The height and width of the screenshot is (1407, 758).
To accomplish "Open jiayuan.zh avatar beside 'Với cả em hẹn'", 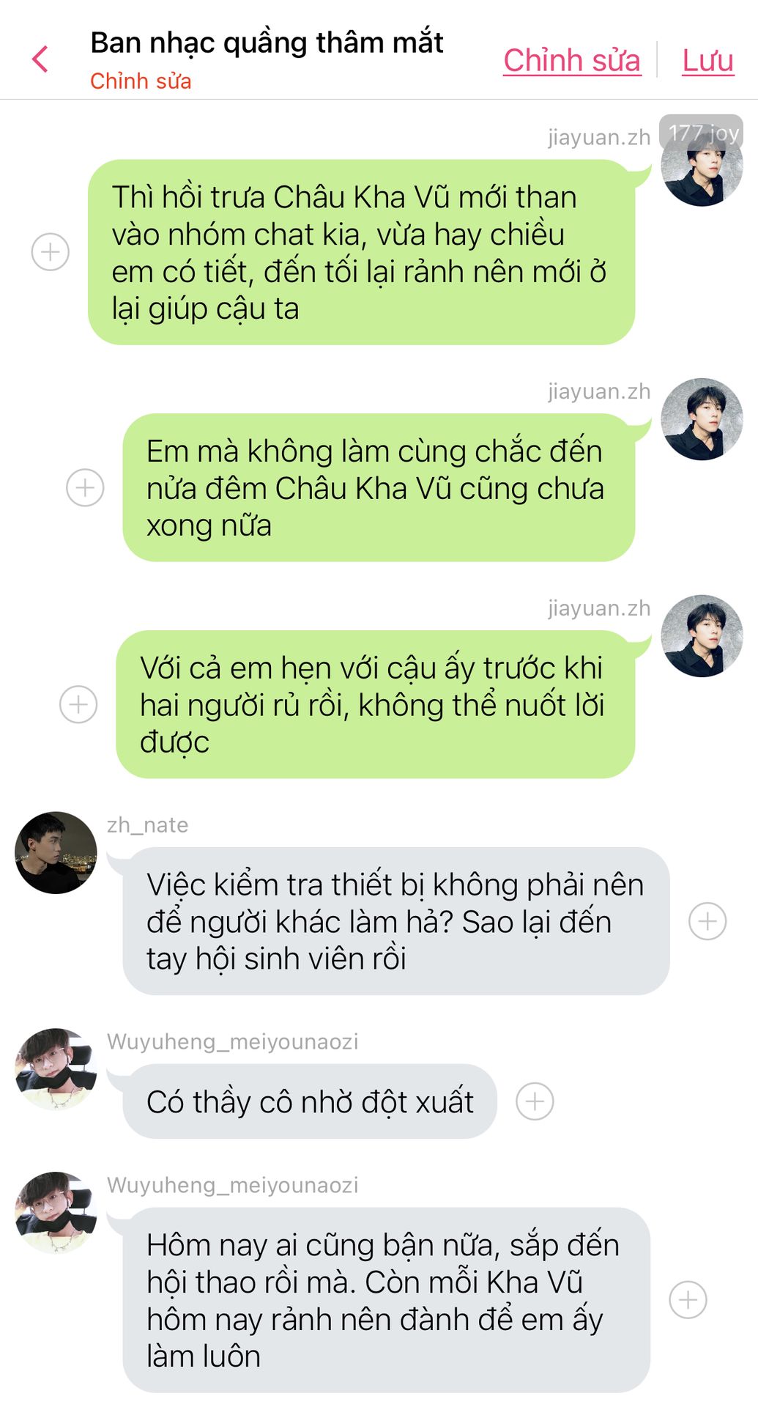I will coord(702,636).
